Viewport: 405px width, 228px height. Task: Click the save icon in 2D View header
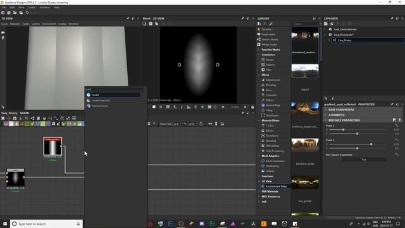[x=151, y=24]
